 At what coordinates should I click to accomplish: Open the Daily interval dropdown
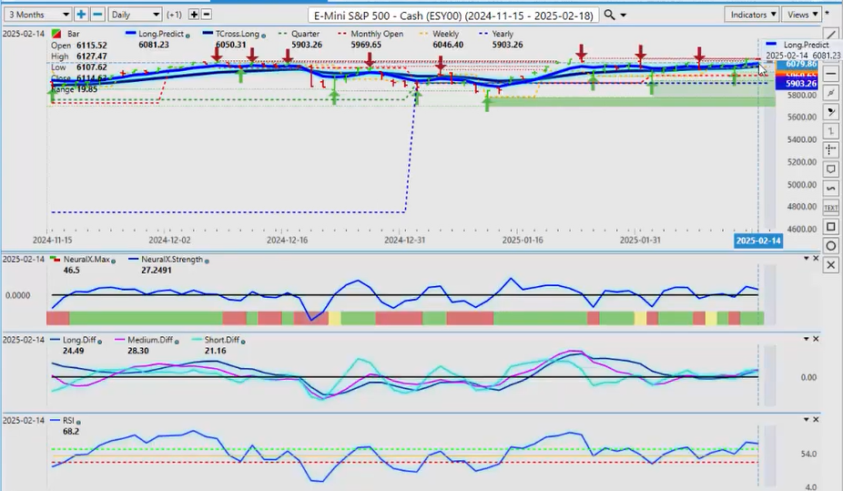point(135,15)
